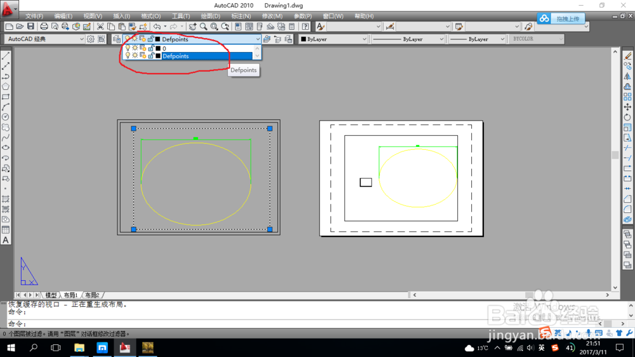Open the ByLayer lineweight dropdown
635x357 pixels.
click(x=502, y=39)
